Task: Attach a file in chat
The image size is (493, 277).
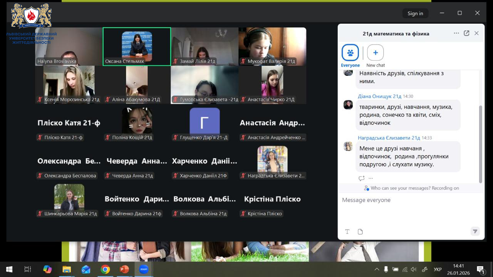Action: [360, 232]
